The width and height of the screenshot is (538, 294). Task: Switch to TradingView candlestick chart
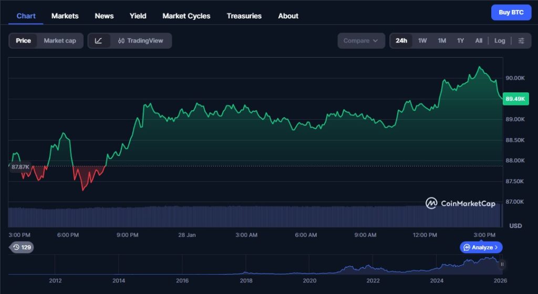coord(140,41)
